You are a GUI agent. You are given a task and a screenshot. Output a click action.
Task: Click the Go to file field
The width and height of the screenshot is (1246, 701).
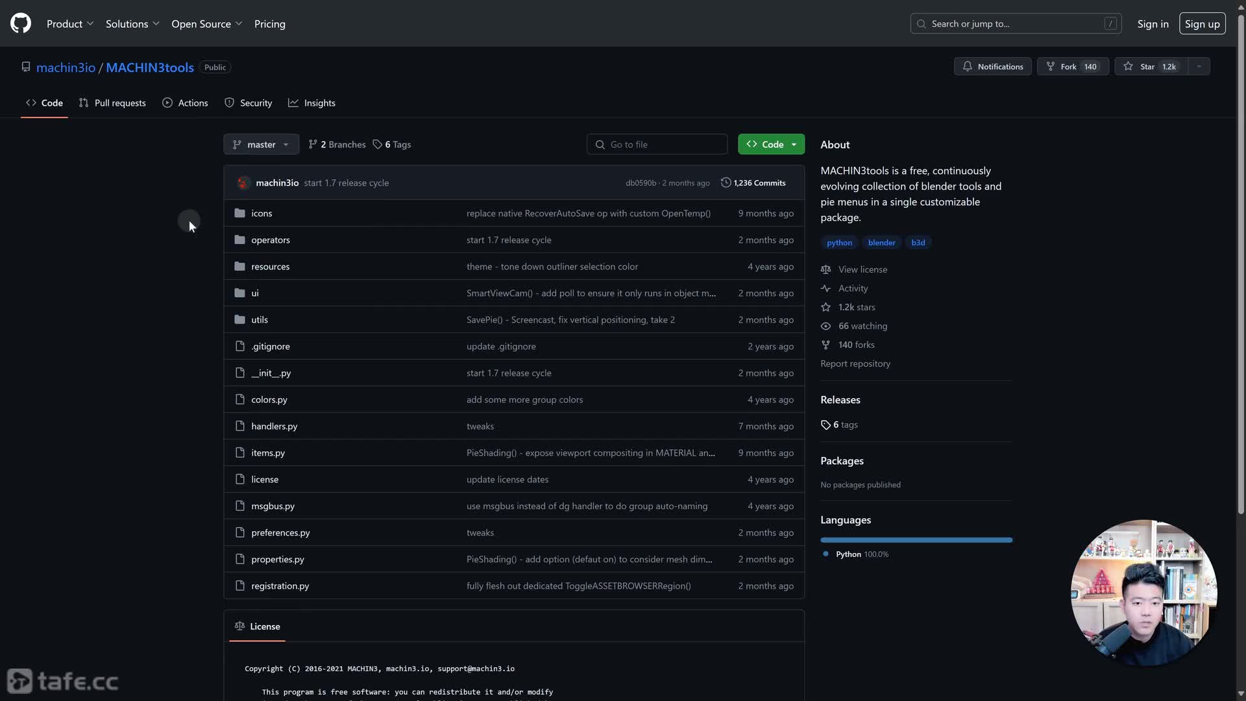point(657,144)
